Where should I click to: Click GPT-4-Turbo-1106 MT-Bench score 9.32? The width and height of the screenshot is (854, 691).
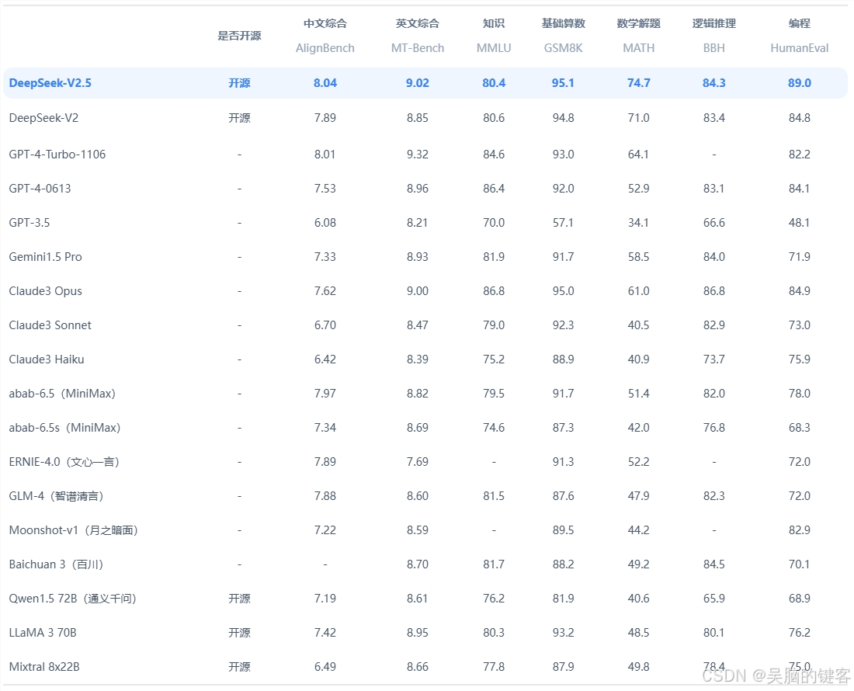click(418, 154)
